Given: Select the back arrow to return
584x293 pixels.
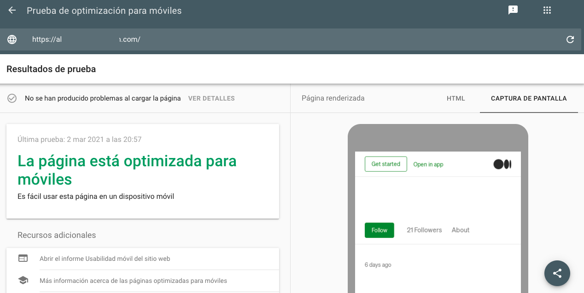Looking at the screenshot, I should 11,10.
